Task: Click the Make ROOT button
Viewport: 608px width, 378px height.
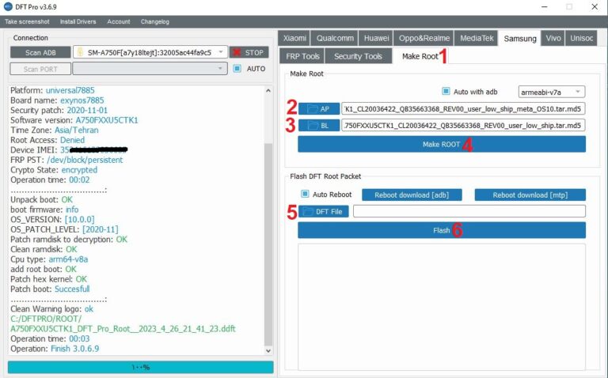Action: click(441, 144)
